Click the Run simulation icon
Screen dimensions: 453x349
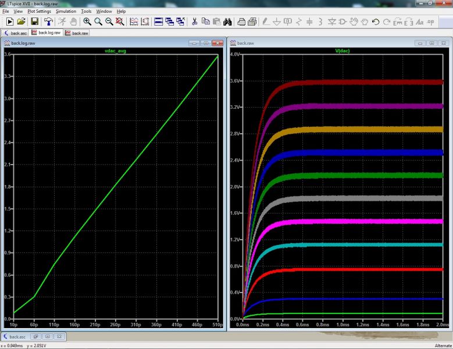click(9, 22)
